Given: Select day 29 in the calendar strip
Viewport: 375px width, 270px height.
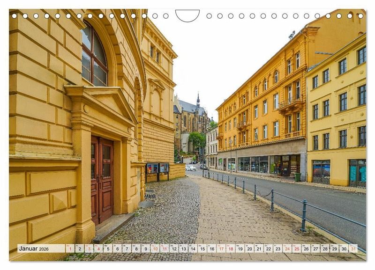Looking at the screenshot, I should coord(335,248).
